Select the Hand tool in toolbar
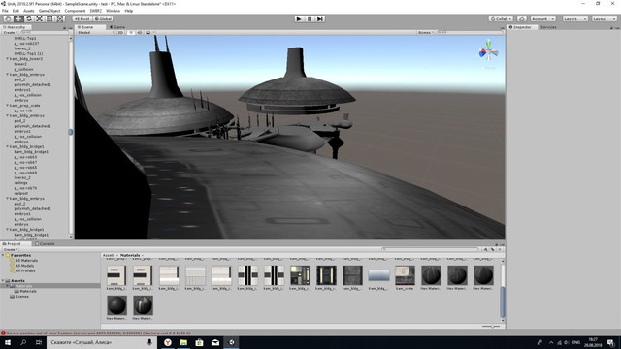Image resolution: width=621 pixels, height=349 pixels. coord(8,19)
